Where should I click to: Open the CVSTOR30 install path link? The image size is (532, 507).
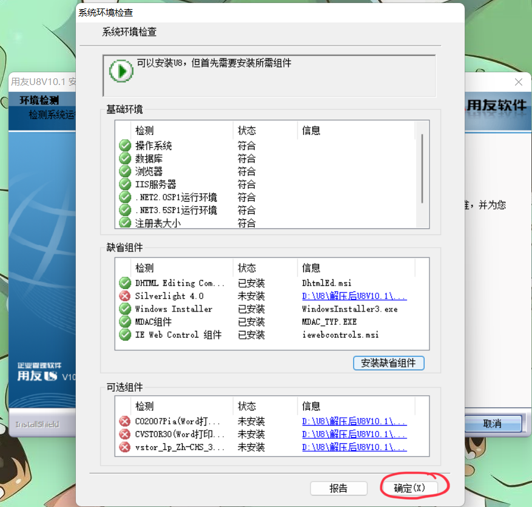pos(354,434)
